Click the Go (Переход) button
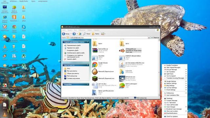 (155, 38)
